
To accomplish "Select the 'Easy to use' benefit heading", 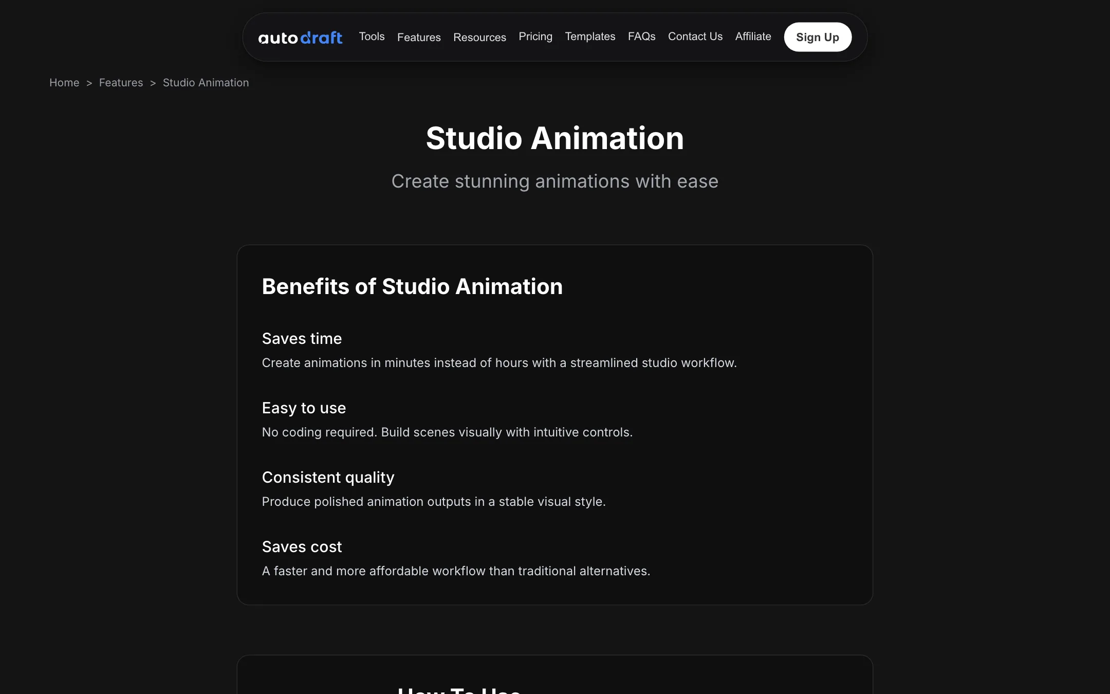I will coord(304,408).
